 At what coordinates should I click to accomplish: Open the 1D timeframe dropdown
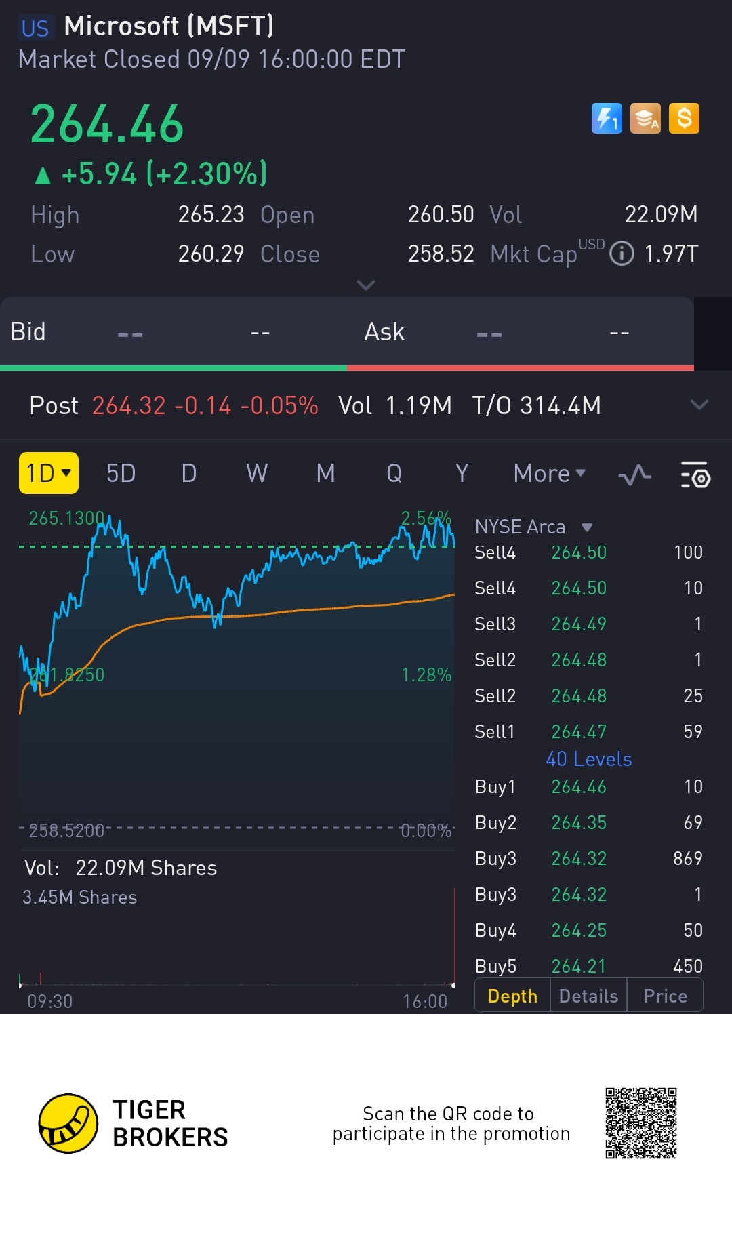(48, 473)
